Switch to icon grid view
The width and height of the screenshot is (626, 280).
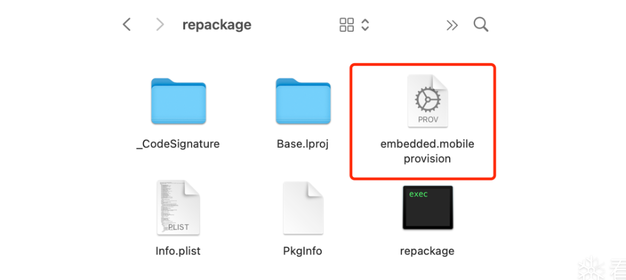coord(346,24)
